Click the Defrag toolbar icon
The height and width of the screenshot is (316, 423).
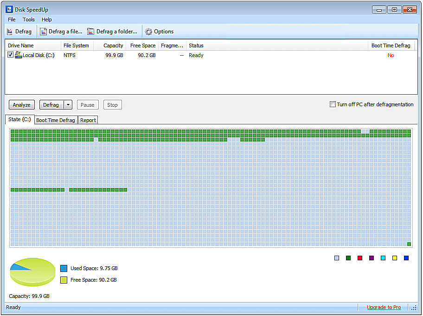pos(10,32)
